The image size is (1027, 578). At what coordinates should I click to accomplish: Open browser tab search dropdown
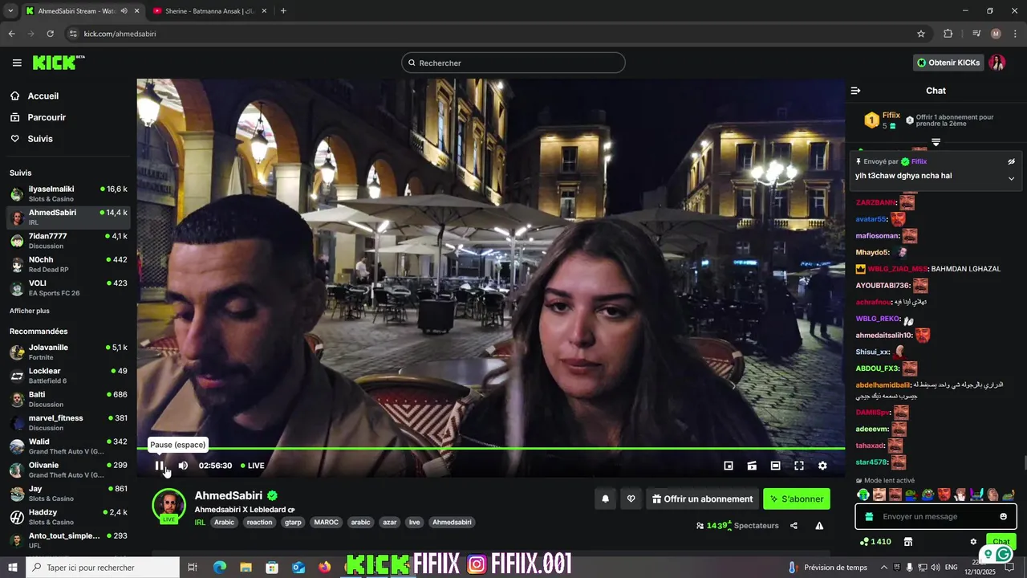click(x=10, y=11)
